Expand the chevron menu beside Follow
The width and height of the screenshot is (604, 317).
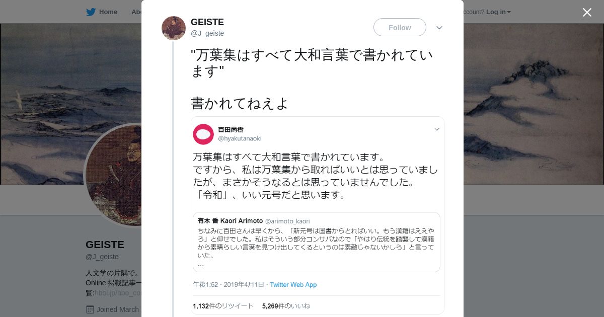point(439,28)
